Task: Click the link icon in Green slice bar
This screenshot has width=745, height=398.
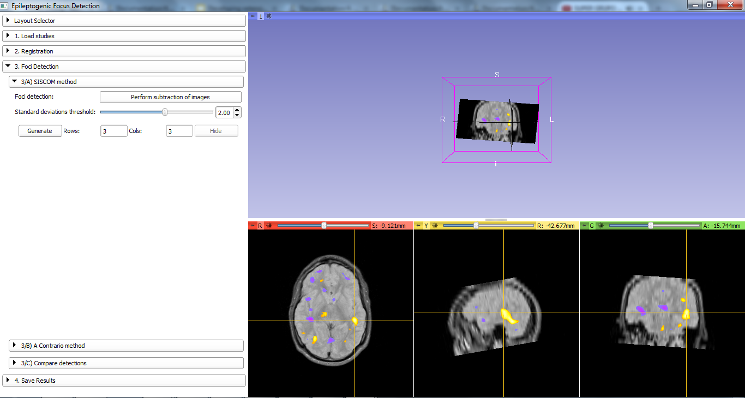Action: (x=600, y=226)
